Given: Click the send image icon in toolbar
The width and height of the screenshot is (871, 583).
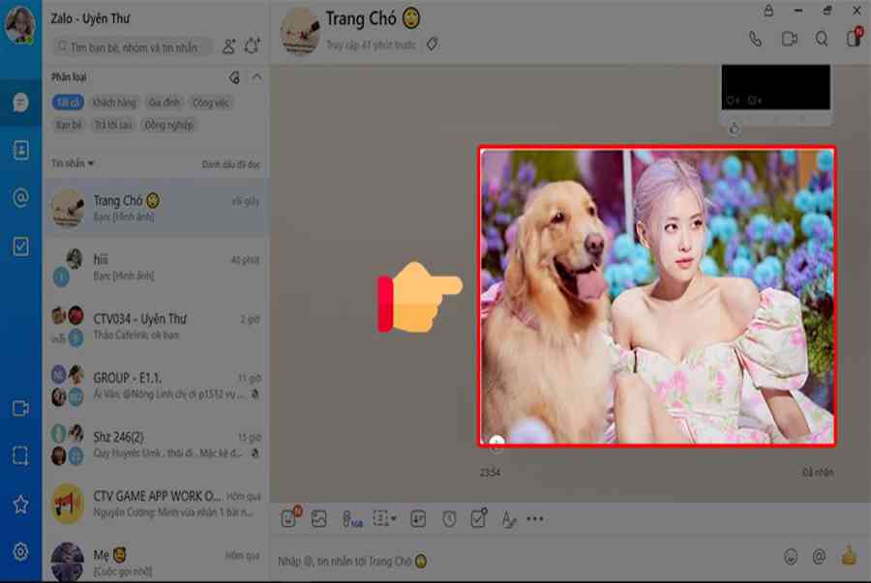Looking at the screenshot, I should point(318,519).
